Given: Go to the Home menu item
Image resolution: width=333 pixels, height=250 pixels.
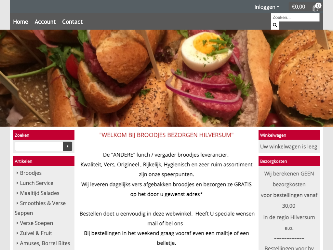Looking at the screenshot, I should 20,22.
